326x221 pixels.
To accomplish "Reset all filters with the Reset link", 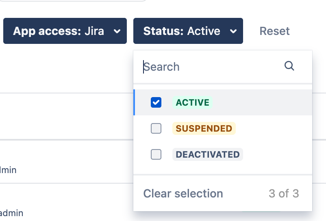I will click(x=274, y=31).
